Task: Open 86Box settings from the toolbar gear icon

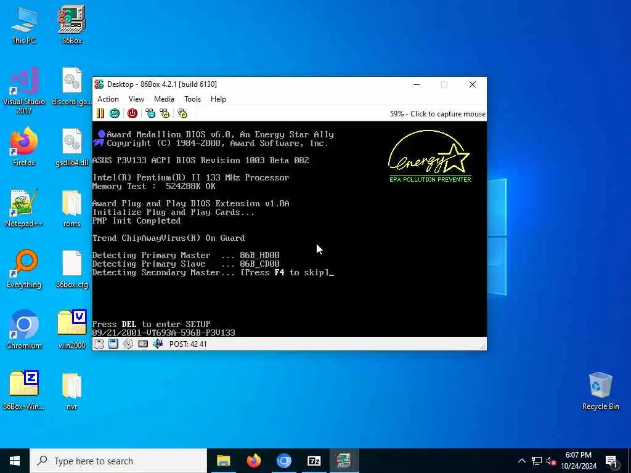Action: tap(182, 113)
